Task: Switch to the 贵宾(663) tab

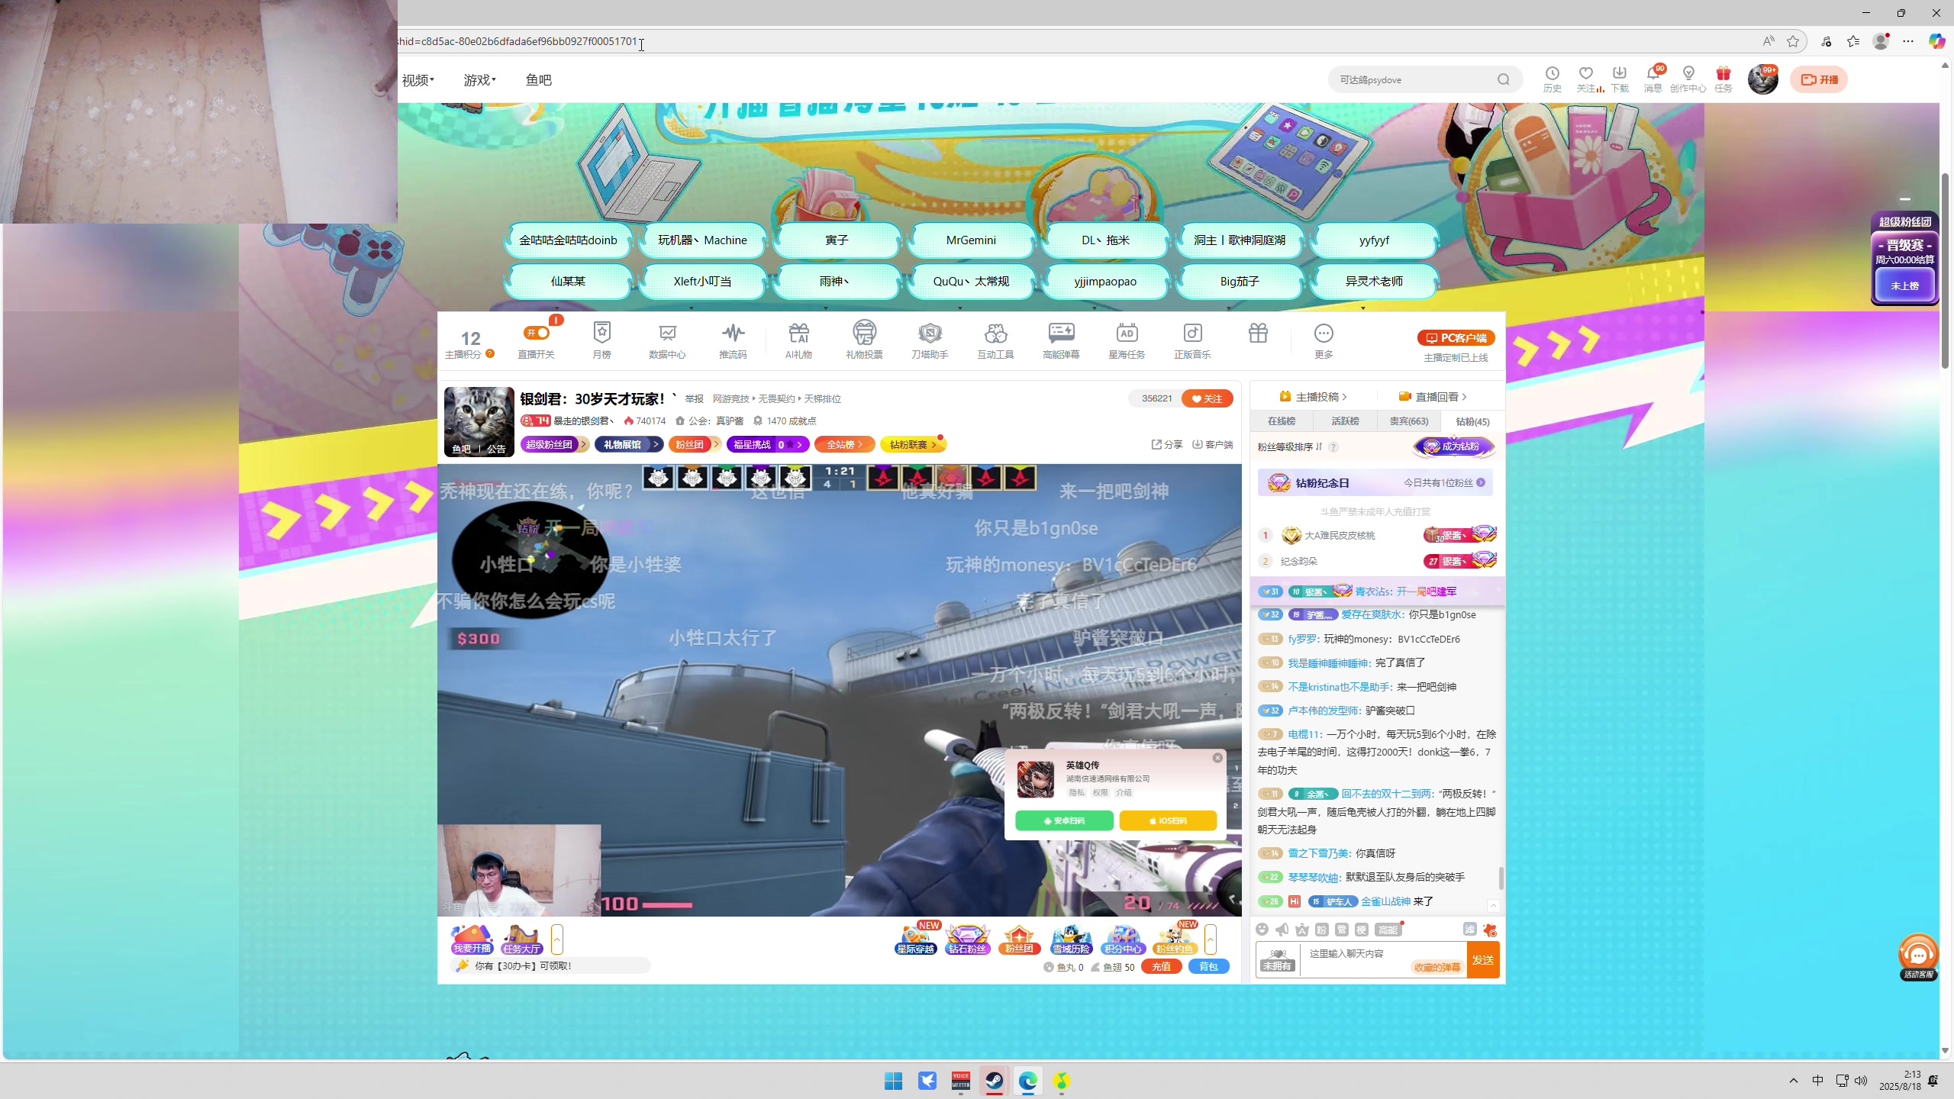Action: tap(1408, 421)
